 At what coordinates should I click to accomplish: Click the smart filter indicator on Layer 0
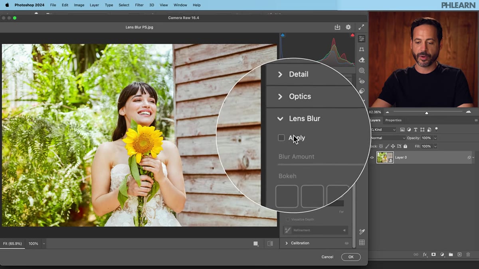point(469,158)
